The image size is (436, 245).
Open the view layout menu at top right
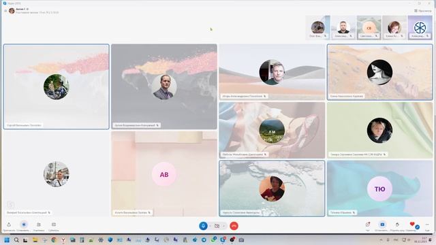click(422, 11)
